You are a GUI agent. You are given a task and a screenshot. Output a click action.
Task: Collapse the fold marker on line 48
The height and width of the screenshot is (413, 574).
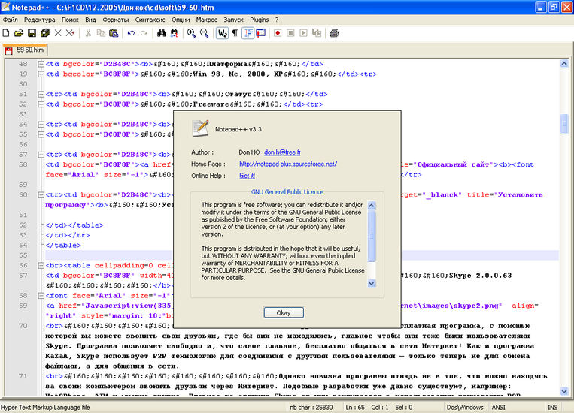(x=41, y=64)
